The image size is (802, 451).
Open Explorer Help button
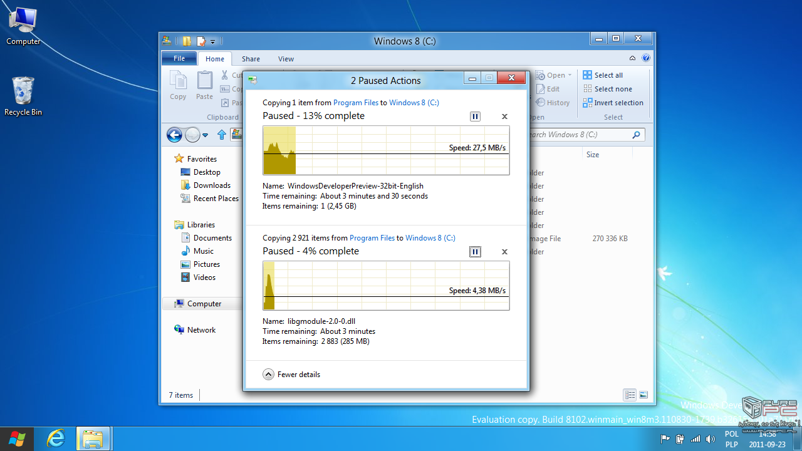646,58
